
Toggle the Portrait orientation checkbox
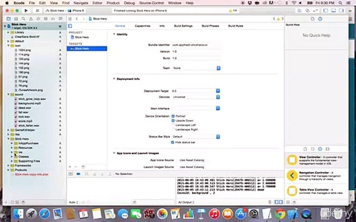(173, 116)
